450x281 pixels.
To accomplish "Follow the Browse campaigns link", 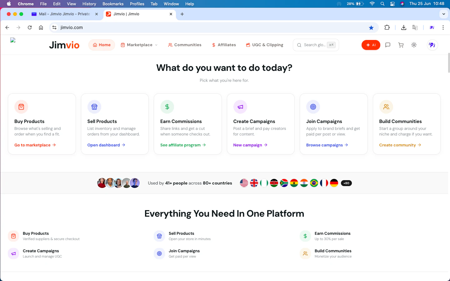I will tap(327, 145).
